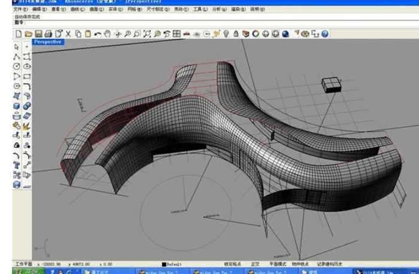Select the Circle drawing tool
The image size is (419, 274).
[x=16, y=66]
